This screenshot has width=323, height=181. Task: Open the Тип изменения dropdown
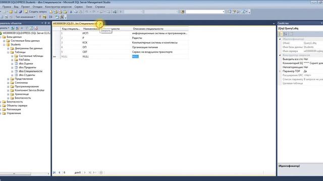(26, 17)
